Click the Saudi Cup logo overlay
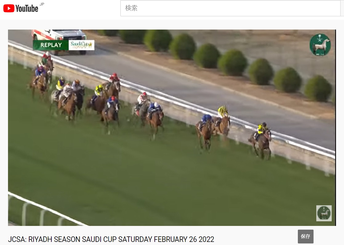This screenshot has height=245, width=344. click(x=82, y=45)
